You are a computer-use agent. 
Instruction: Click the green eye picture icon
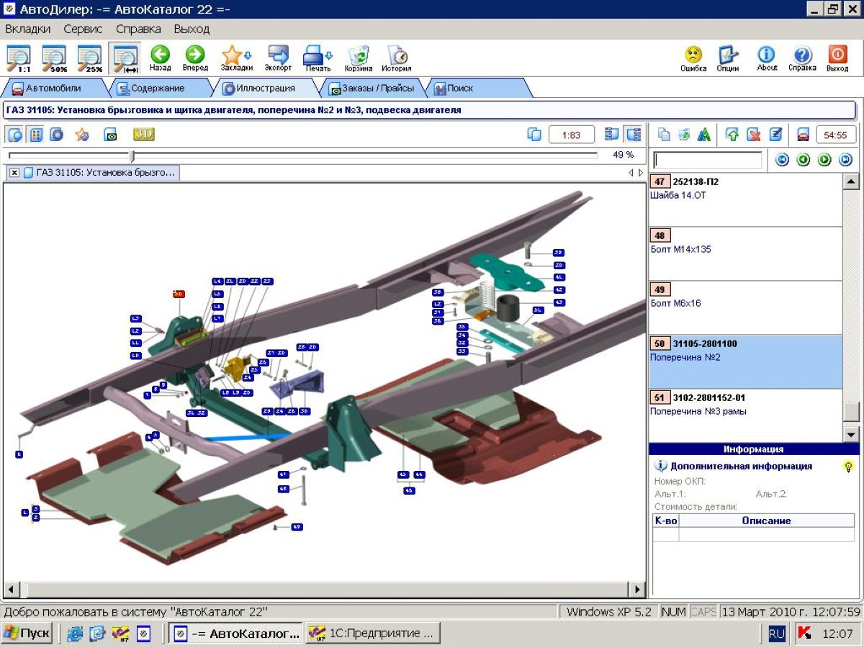[110, 135]
